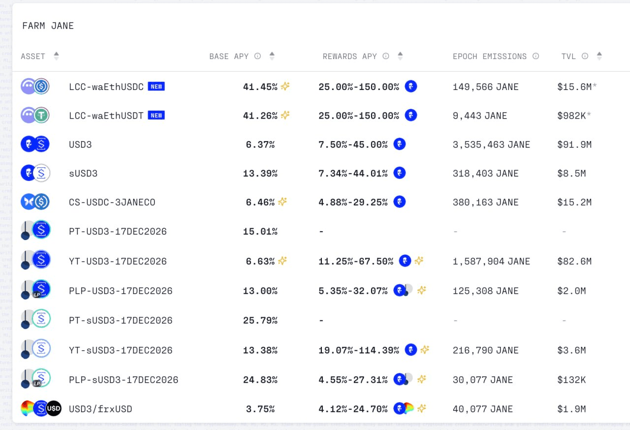Click the USD3/frxUSD token pair icon

pos(41,408)
